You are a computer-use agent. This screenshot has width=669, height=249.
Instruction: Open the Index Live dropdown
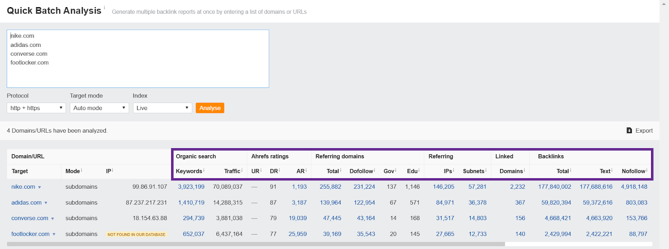(162, 108)
